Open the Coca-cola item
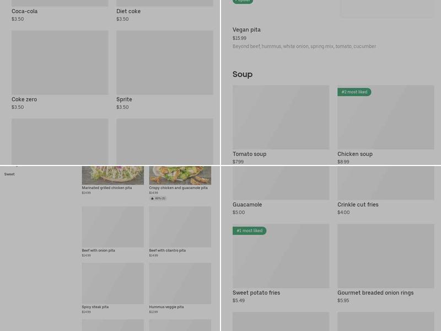 click(24, 11)
